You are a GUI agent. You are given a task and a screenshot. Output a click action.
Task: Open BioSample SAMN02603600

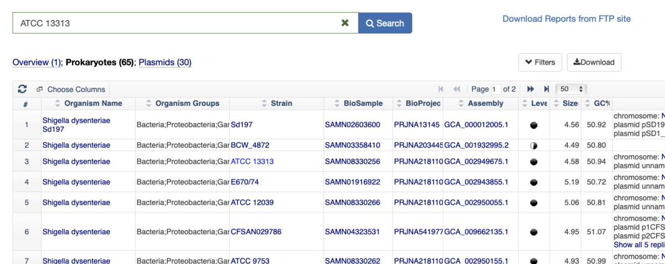pos(352,125)
